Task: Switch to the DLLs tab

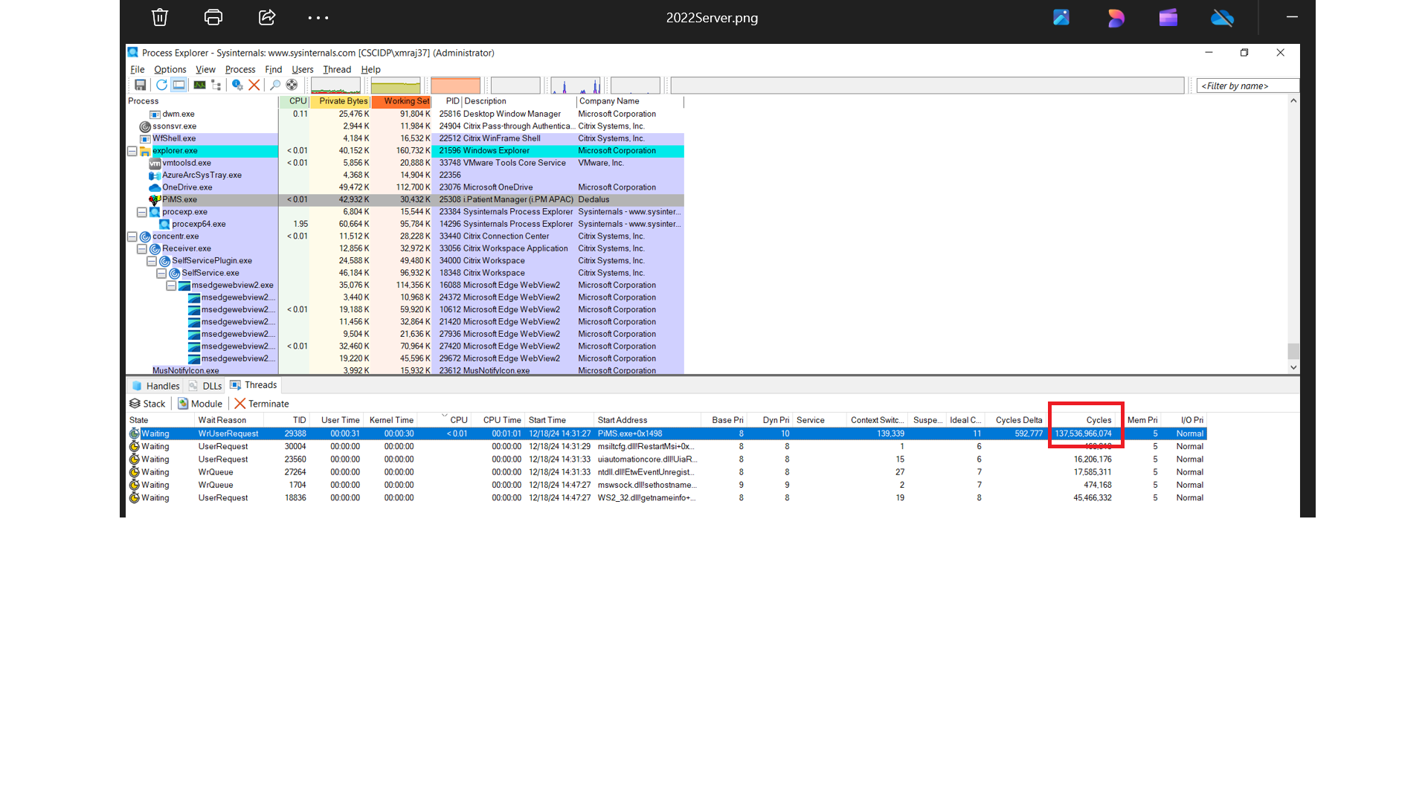Action: pos(206,386)
